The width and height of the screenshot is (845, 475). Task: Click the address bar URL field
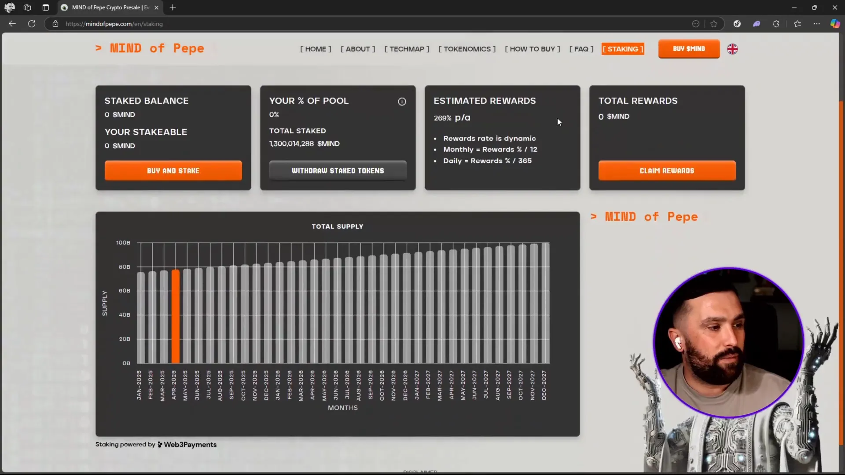(370, 24)
